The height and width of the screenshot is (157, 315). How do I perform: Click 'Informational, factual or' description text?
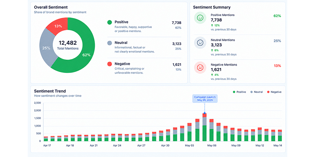(x=130, y=47)
